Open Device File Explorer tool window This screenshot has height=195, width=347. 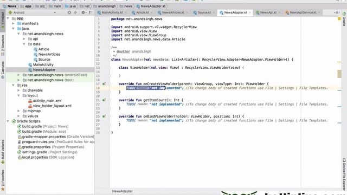(x=344, y=174)
